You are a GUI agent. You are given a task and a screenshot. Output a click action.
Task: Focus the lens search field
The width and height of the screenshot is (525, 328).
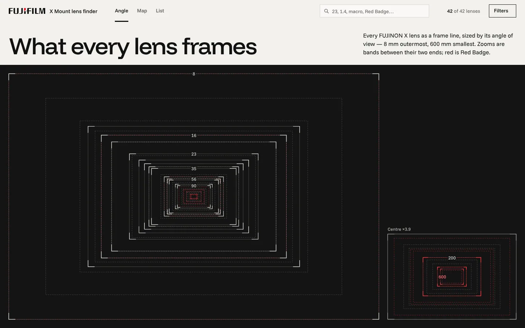tap(374, 11)
